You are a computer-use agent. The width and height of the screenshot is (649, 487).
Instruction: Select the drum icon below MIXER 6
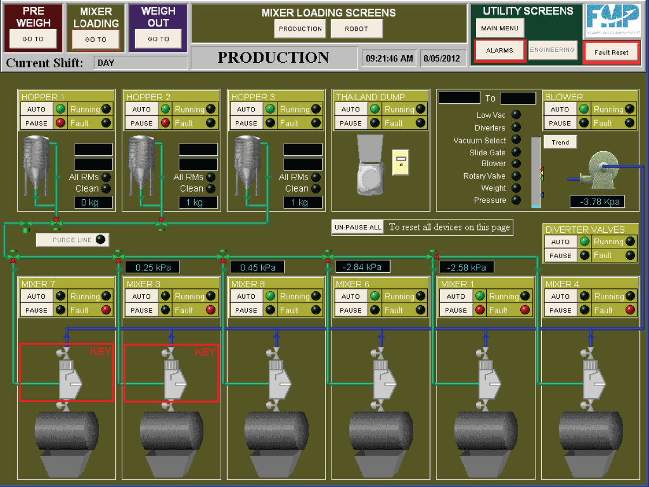tap(380, 430)
